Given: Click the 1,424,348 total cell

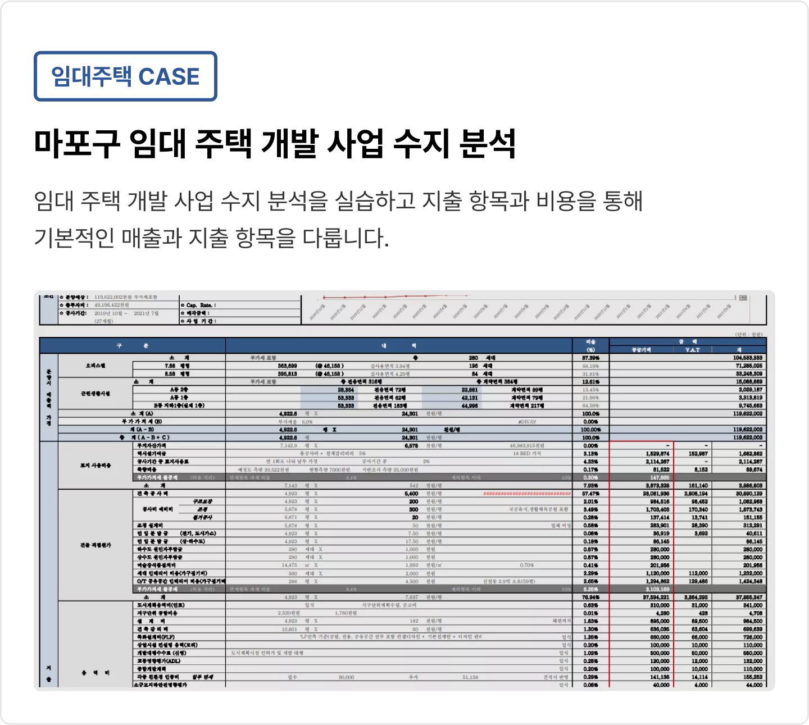Looking at the screenshot, I should pyautogui.click(x=751, y=581).
